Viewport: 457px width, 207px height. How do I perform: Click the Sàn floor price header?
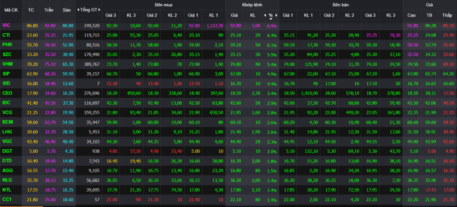(66, 10)
